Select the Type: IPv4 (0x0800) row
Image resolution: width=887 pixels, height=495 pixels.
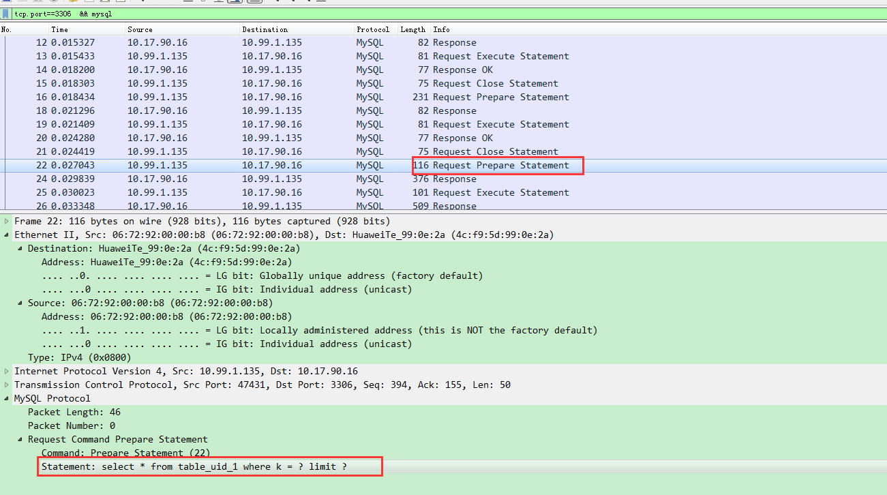click(443, 357)
